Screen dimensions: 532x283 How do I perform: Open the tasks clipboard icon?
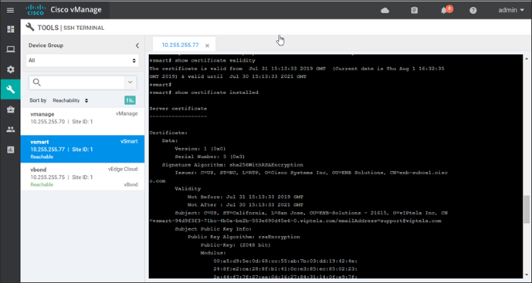pos(415,11)
